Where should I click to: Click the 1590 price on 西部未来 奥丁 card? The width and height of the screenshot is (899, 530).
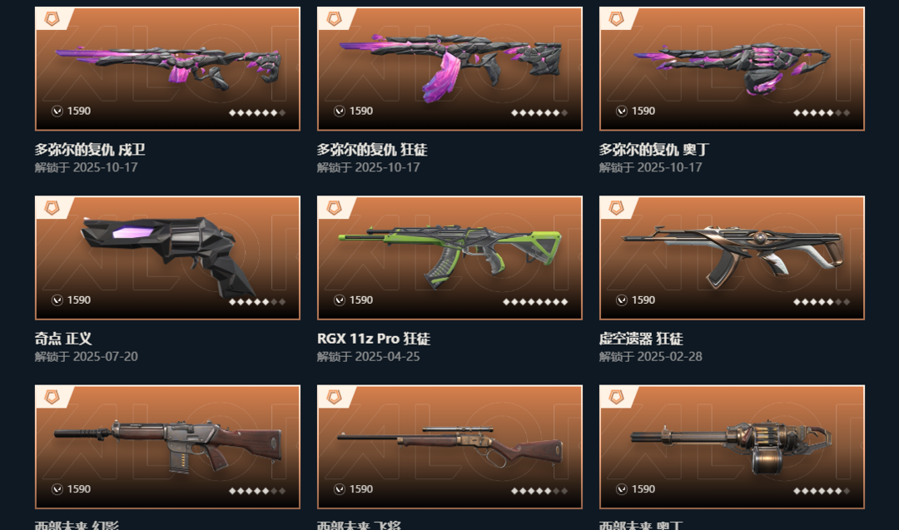pos(643,489)
